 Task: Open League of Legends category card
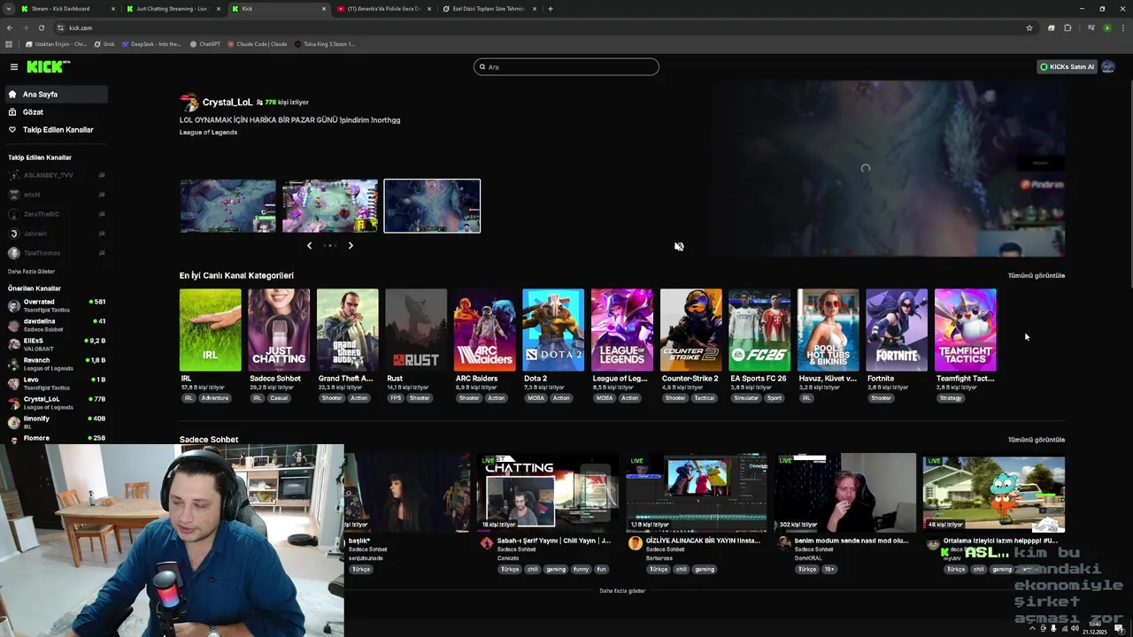click(622, 330)
